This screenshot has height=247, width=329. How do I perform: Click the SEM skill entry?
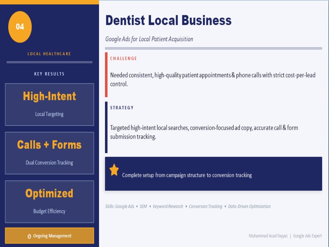click(x=143, y=206)
